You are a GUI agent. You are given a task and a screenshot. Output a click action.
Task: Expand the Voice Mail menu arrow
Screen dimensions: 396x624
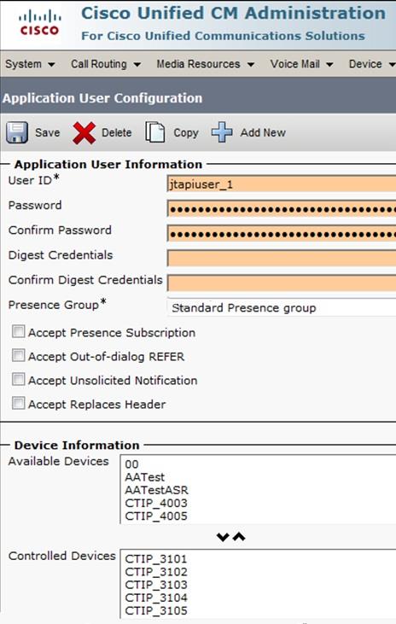coord(329,65)
